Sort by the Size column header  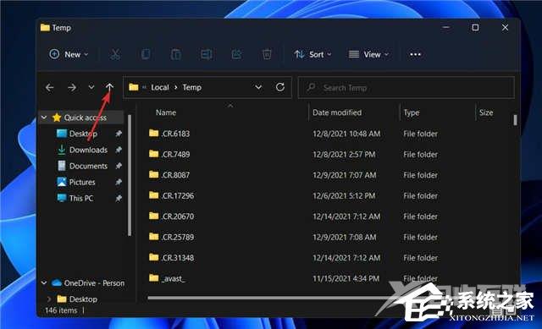pos(486,112)
